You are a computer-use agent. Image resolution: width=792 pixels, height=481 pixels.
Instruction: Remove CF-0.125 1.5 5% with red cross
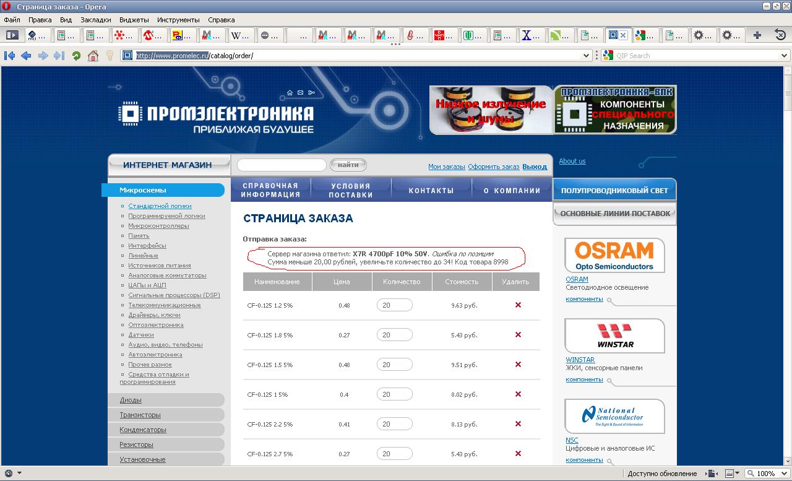click(x=518, y=365)
